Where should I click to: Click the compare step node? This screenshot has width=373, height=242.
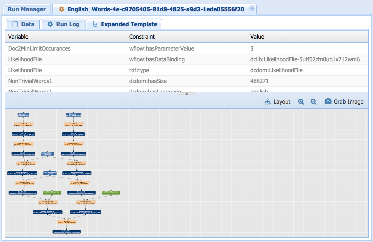coord(67,222)
